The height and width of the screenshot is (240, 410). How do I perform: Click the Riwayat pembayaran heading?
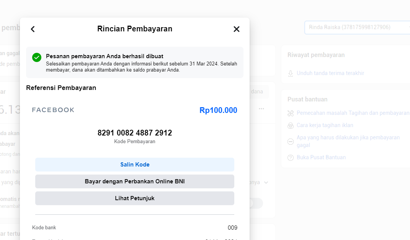(316, 55)
